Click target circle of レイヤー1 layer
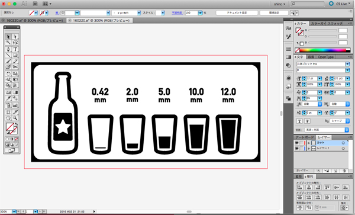The image size is (355, 215). click(343, 149)
